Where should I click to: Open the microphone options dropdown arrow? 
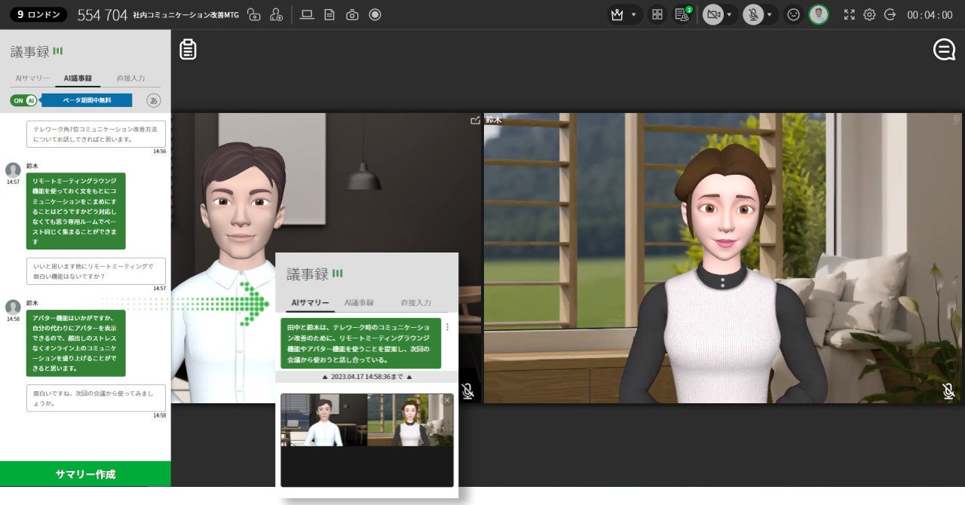(769, 14)
